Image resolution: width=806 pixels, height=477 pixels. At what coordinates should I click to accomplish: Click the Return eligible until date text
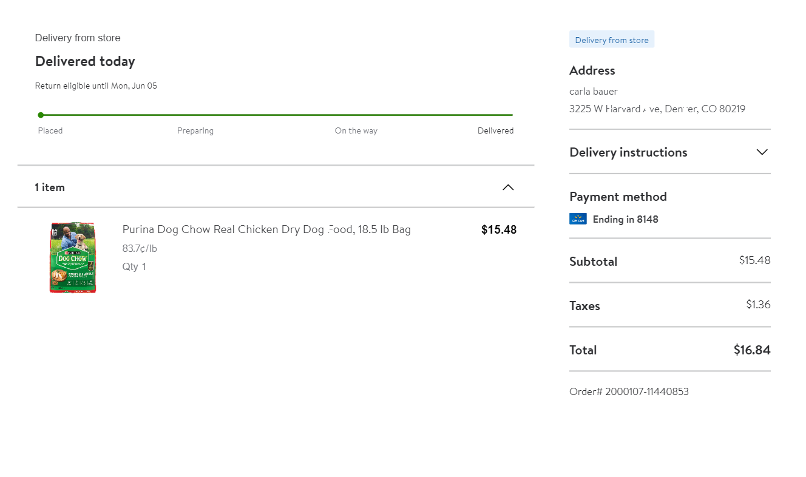tap(96, 86)
